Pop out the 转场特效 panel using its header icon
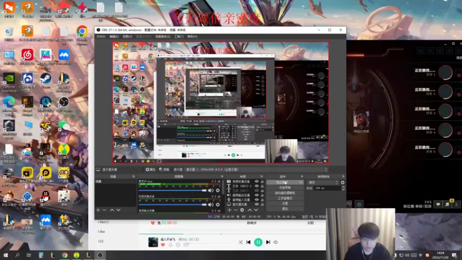Viewport: 462px width, 260px height. tap(343, 177)
